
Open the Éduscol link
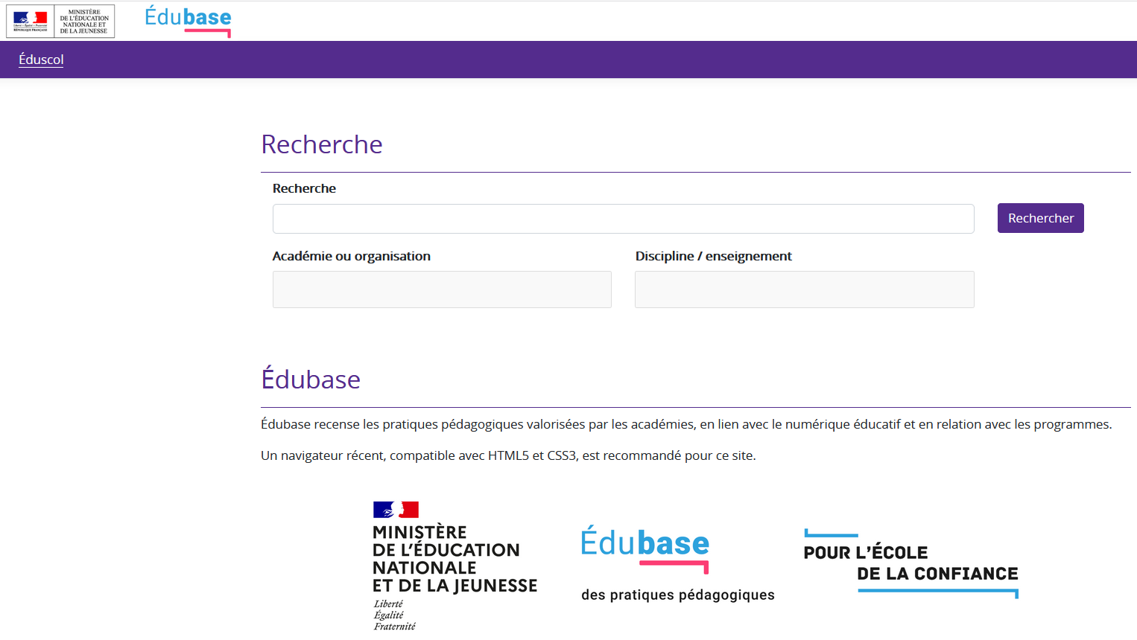(41, 60)
